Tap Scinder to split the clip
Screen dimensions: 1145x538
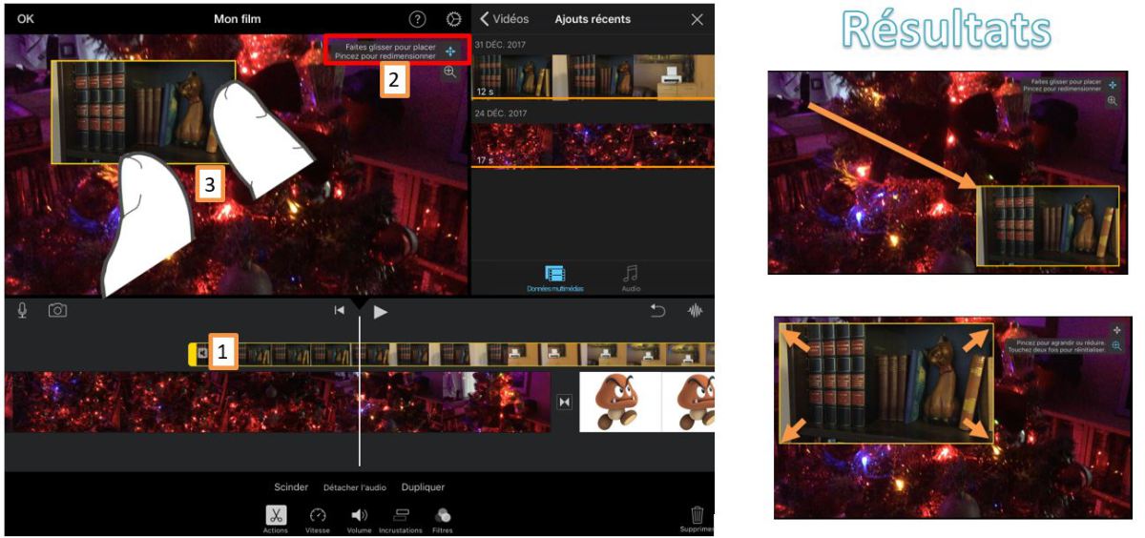click(291, 487)
